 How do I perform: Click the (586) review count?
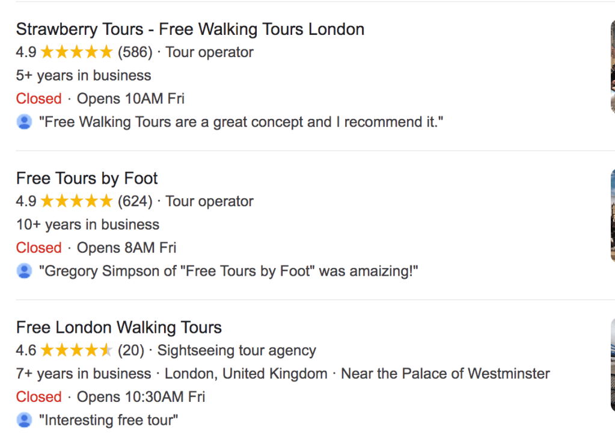coord(135,52)
